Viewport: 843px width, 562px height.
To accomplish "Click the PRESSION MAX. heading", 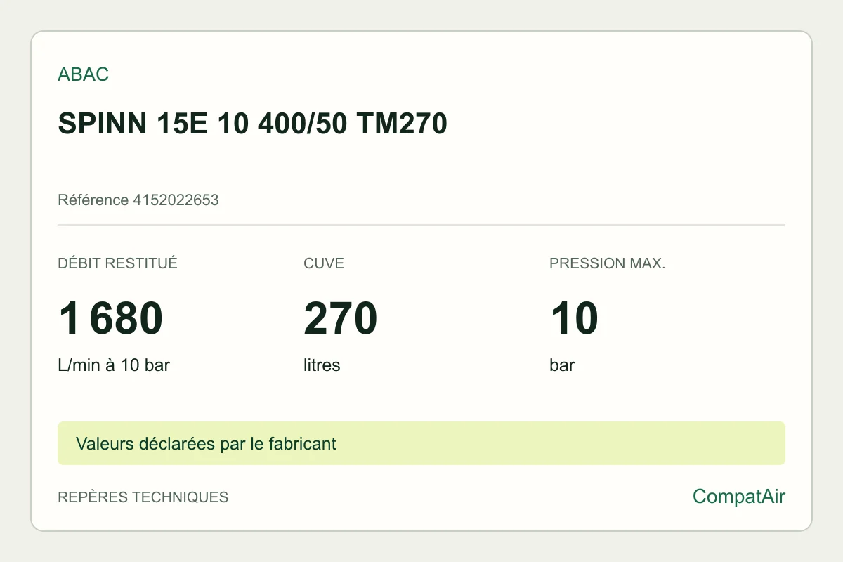I will click(607, 263).
